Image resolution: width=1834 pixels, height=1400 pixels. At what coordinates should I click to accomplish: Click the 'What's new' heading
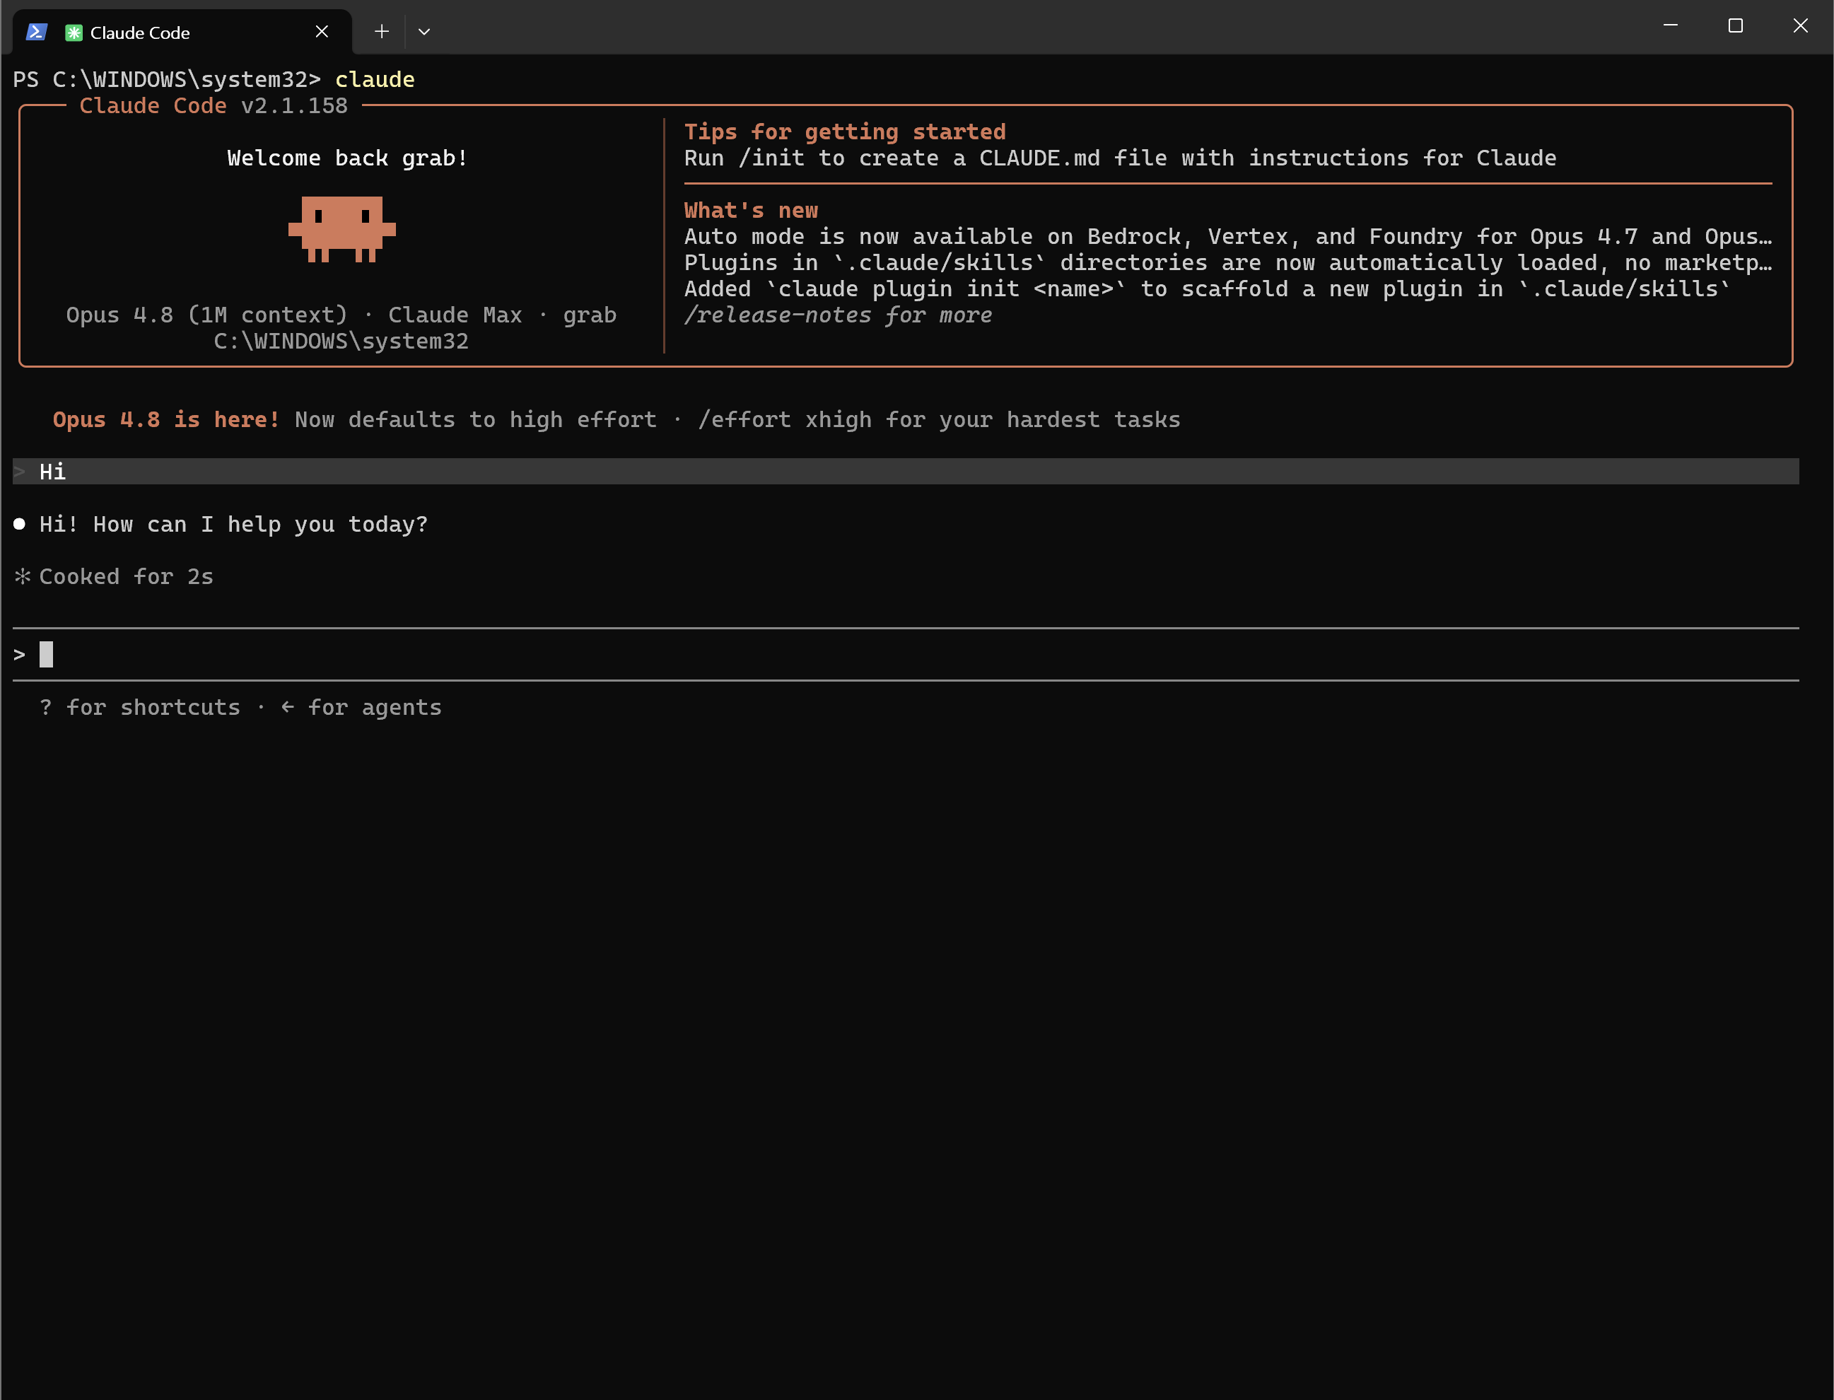(x=751, y=210)
